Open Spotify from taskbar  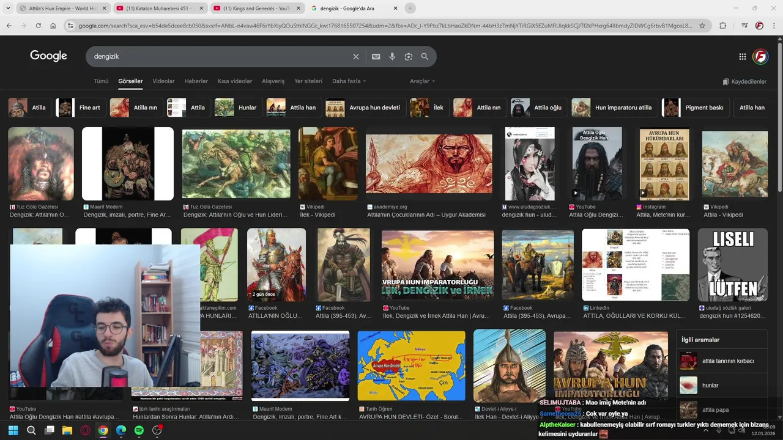(139, 430)
